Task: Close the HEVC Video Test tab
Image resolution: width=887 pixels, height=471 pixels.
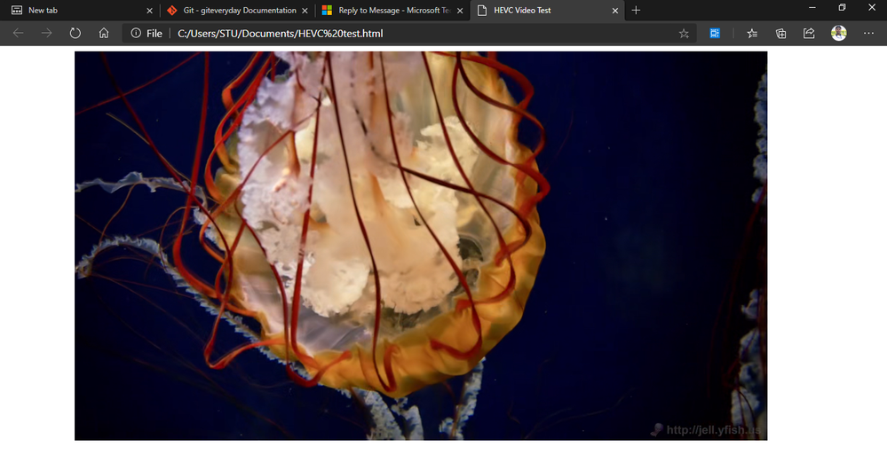Action: [x=615, y=10]
